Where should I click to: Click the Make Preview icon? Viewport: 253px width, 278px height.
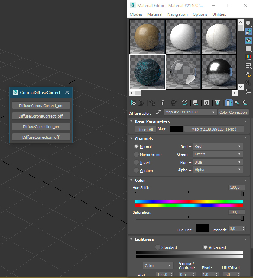pyautogui.click(x=248, y=66)
